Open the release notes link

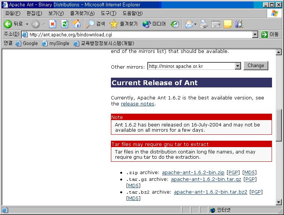pyautogui.click(x=138, y=104)
